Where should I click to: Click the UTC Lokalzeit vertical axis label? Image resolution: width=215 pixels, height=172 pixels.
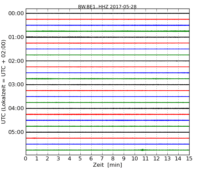point(3,82)
